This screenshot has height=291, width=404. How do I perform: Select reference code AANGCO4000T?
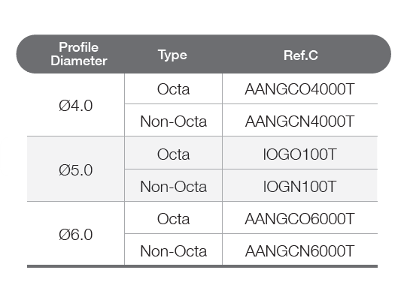click(x=299, y=89)
